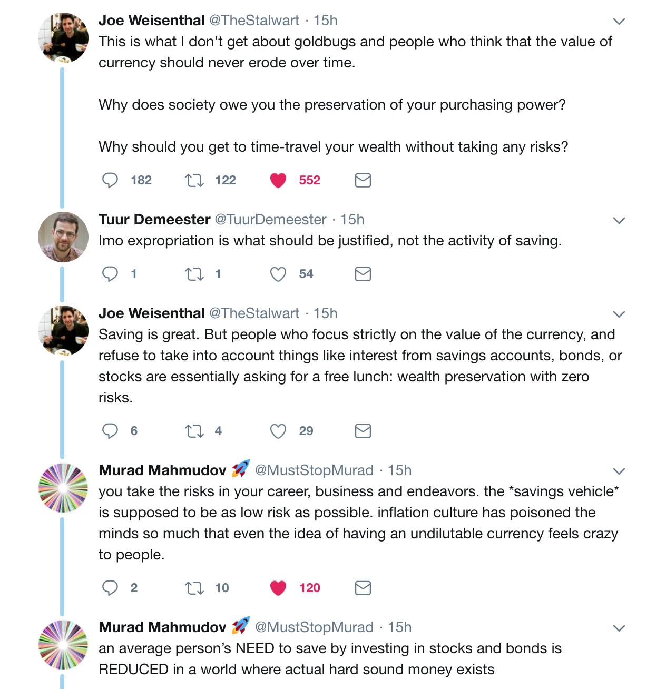Open the chevron menu on 'Saving is great' tweet

point(619,314)
